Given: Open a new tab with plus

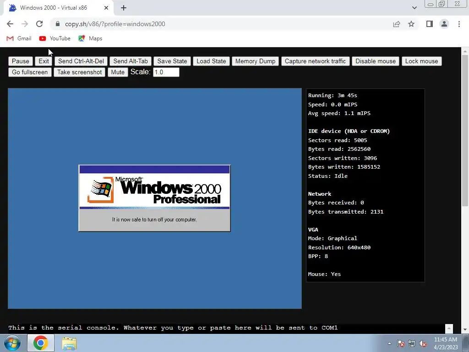Looking at the screenshot, I should click(124, 8).
